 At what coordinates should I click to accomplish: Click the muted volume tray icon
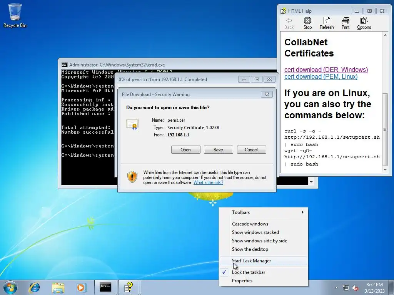click(x=355, y=288)
